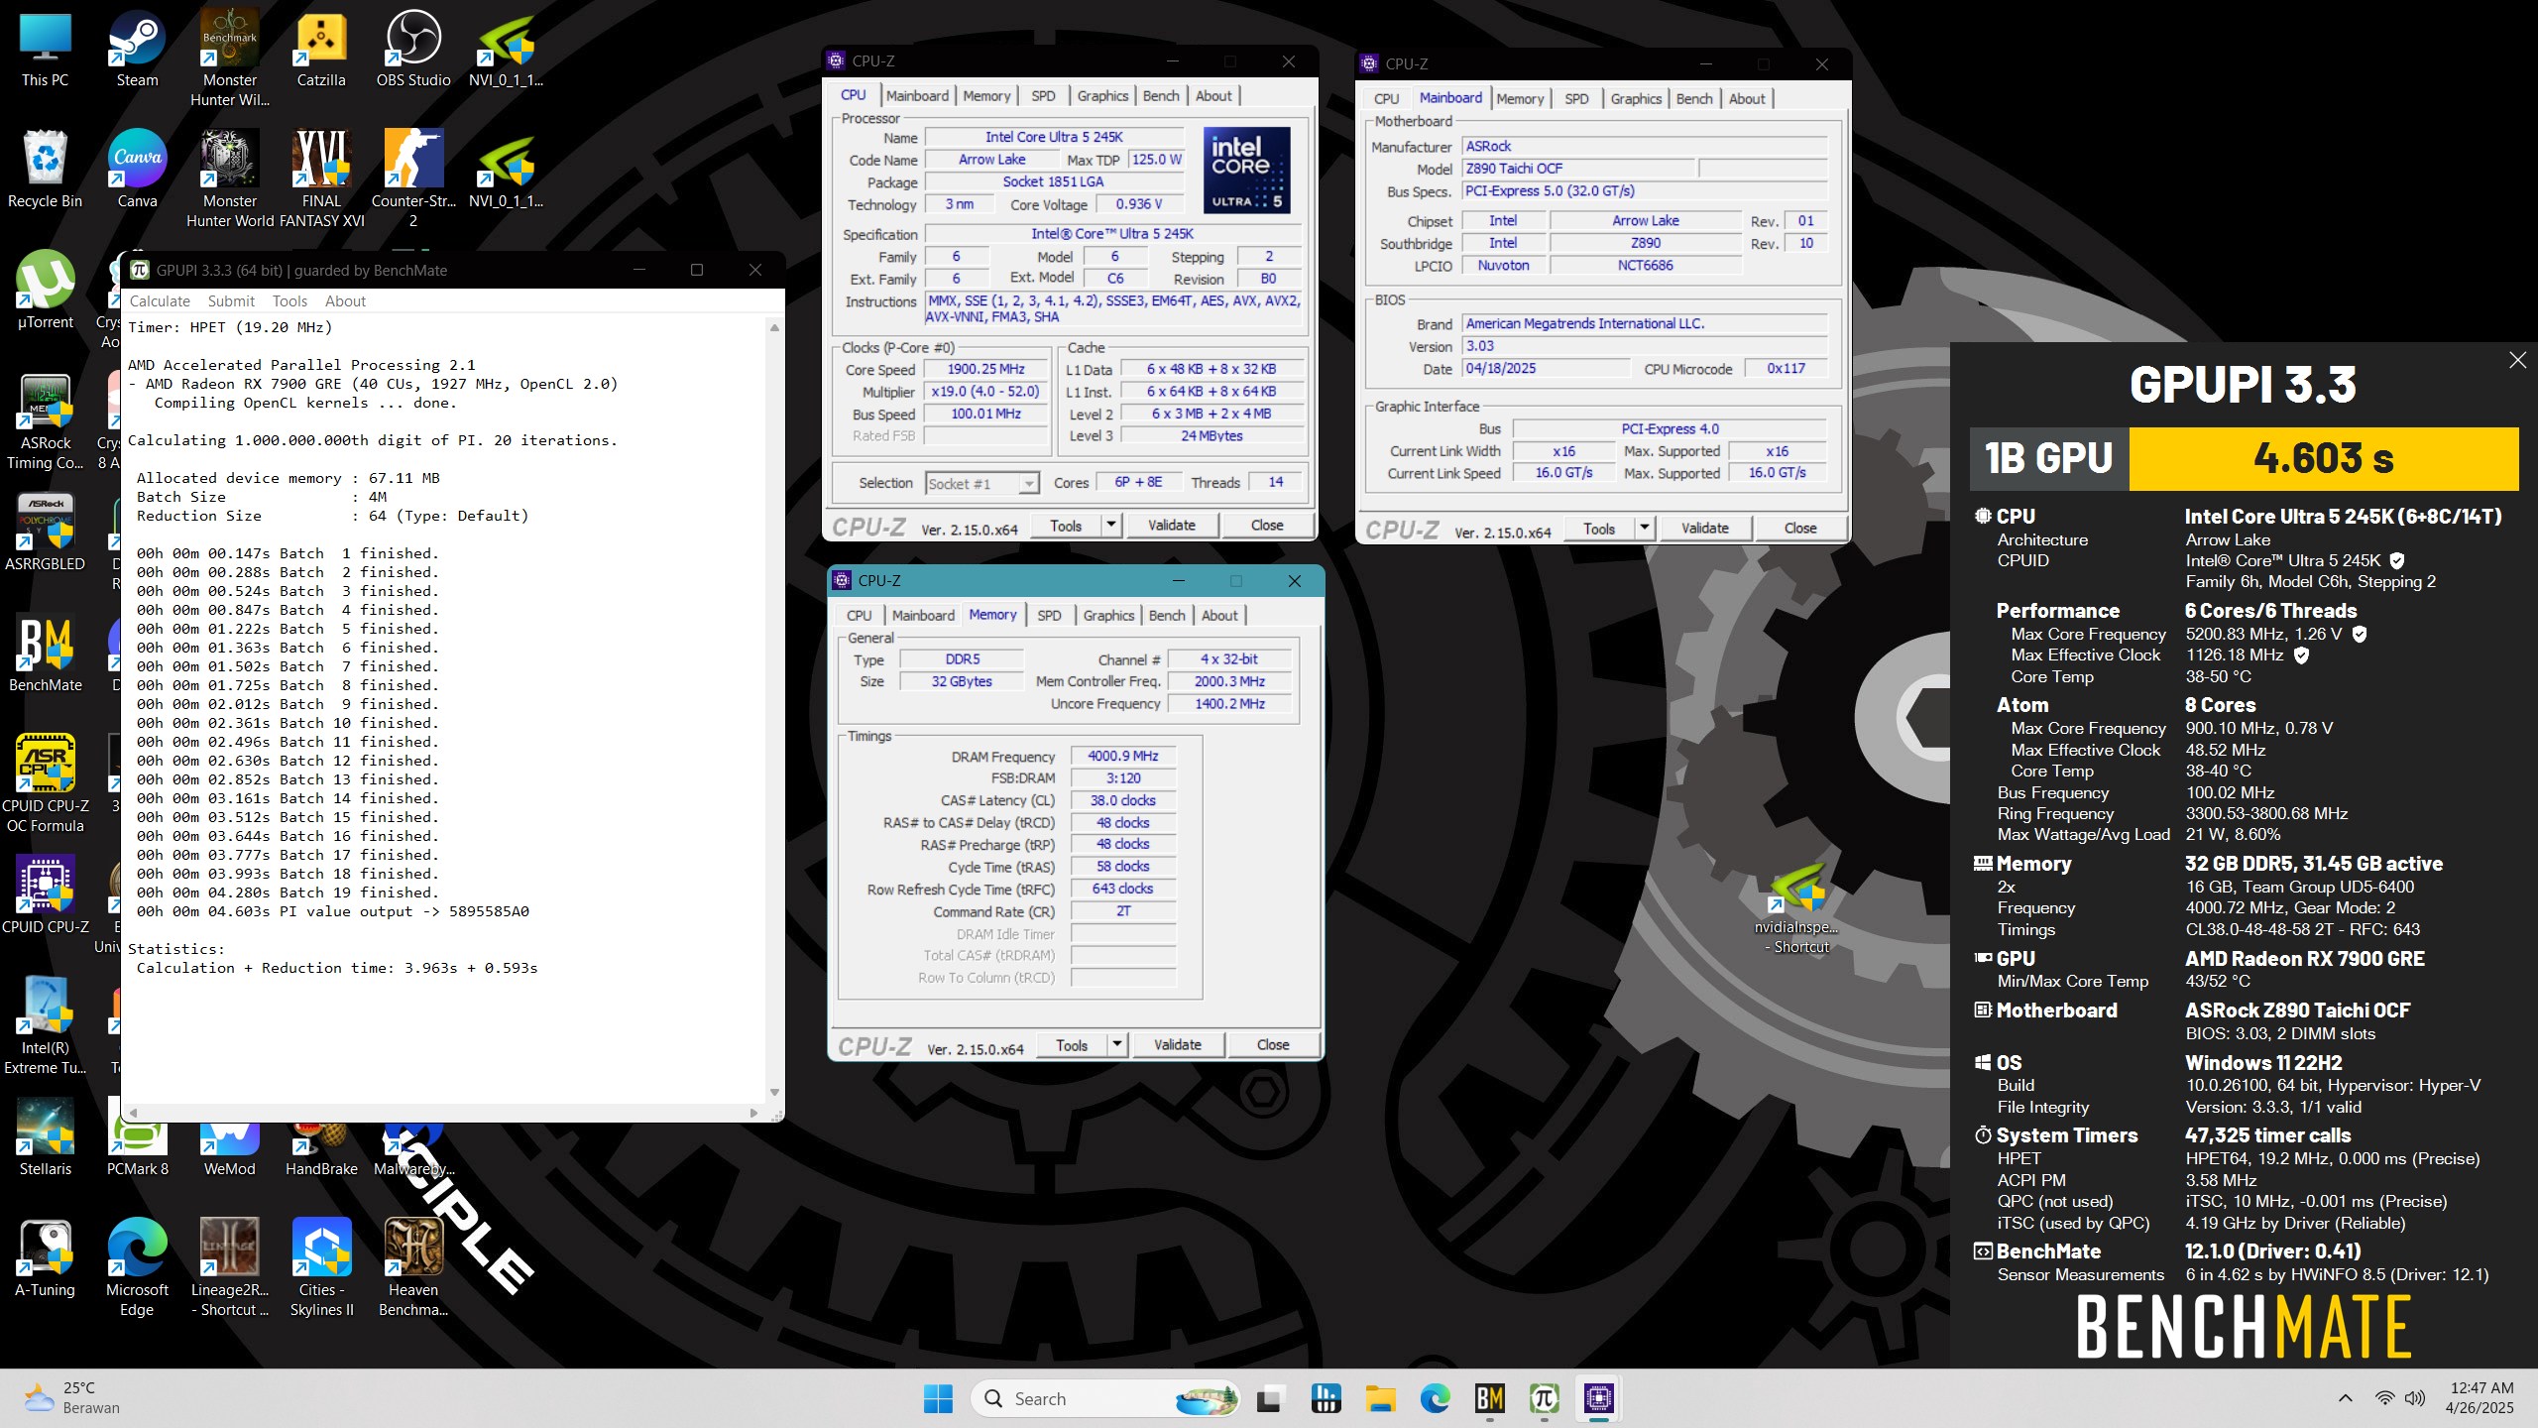Image resolution: width=2538 pixels, height=1428 pixels.
Task: Click Validate in CPU tab CPU-Z window
Action: (x=1171, y=526)
